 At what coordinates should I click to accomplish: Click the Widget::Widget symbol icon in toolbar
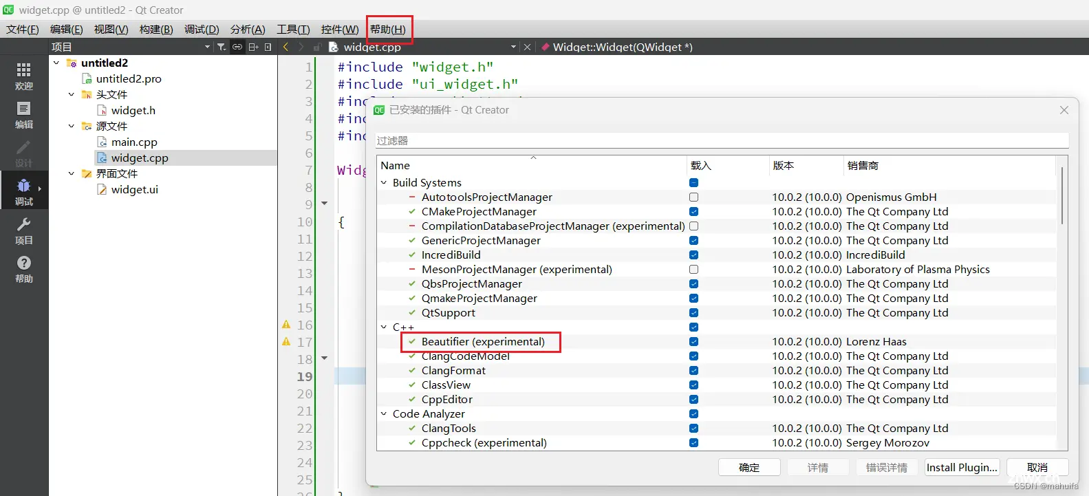pyautogui.click(x=546, y=47)
